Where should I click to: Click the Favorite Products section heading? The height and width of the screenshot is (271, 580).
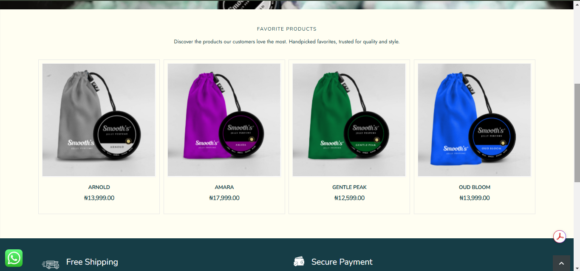tap(287, 29)
